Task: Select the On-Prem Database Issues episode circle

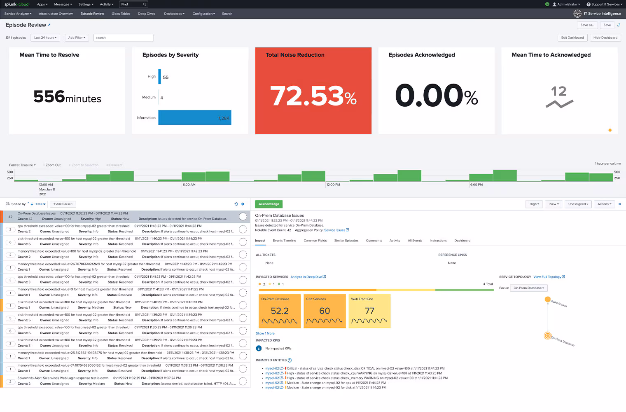Action: (x=243, y=217)
